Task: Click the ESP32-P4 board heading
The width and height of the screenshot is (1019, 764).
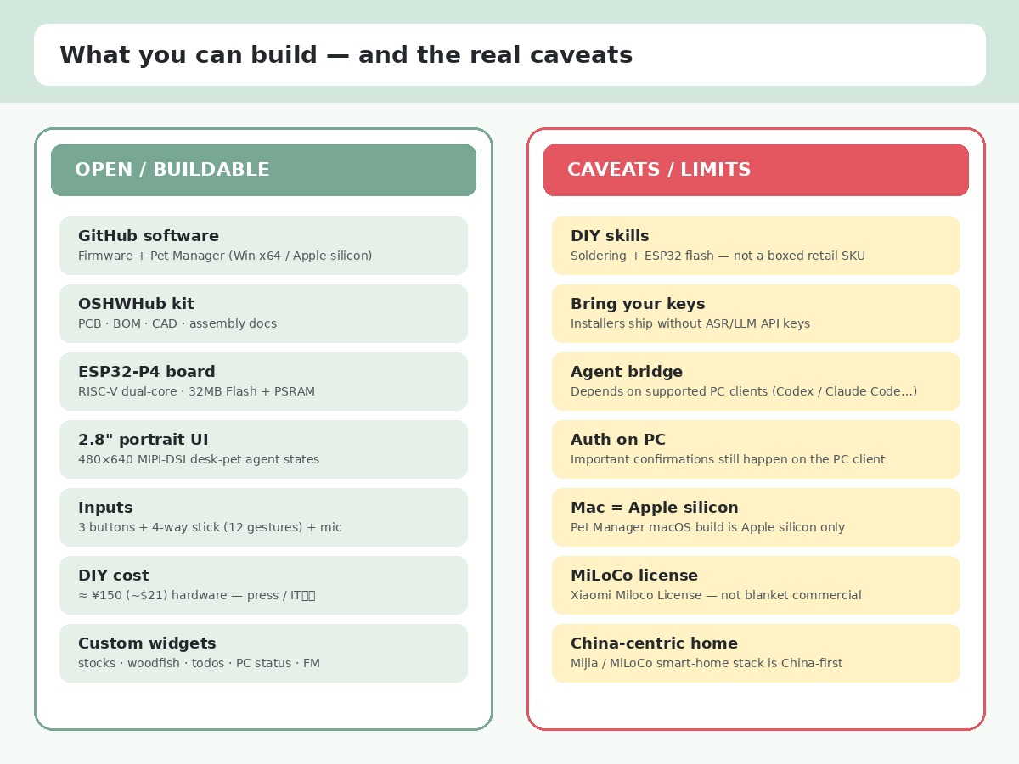Action: click(x=147, y=372)
